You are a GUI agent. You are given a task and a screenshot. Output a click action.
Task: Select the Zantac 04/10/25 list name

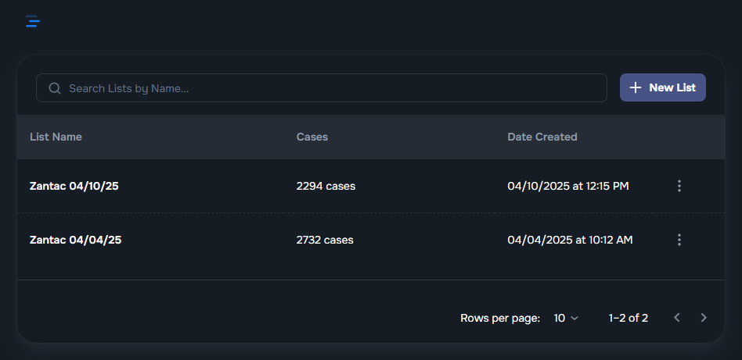74,186
